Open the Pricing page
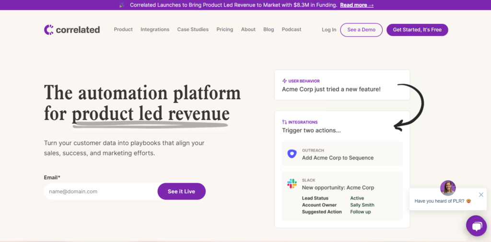The width and height of the screenshot is (491, 242). click(x=224, y=30)
